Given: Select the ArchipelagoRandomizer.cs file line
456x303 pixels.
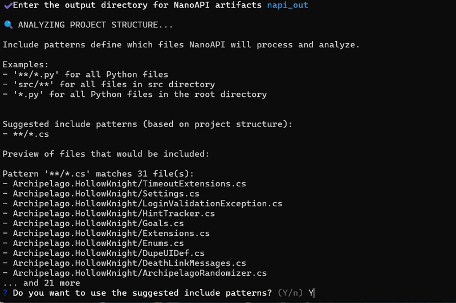Looking at the screenshot, I should point(135,273).
